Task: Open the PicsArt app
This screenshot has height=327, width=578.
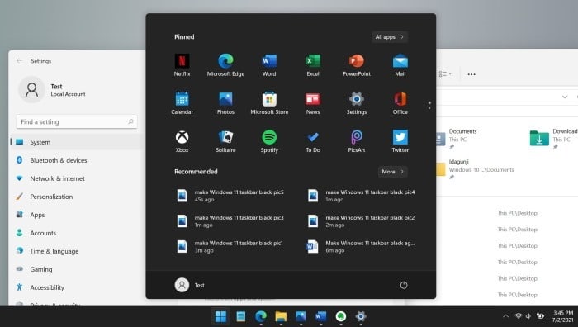Action: click(357, 141)
